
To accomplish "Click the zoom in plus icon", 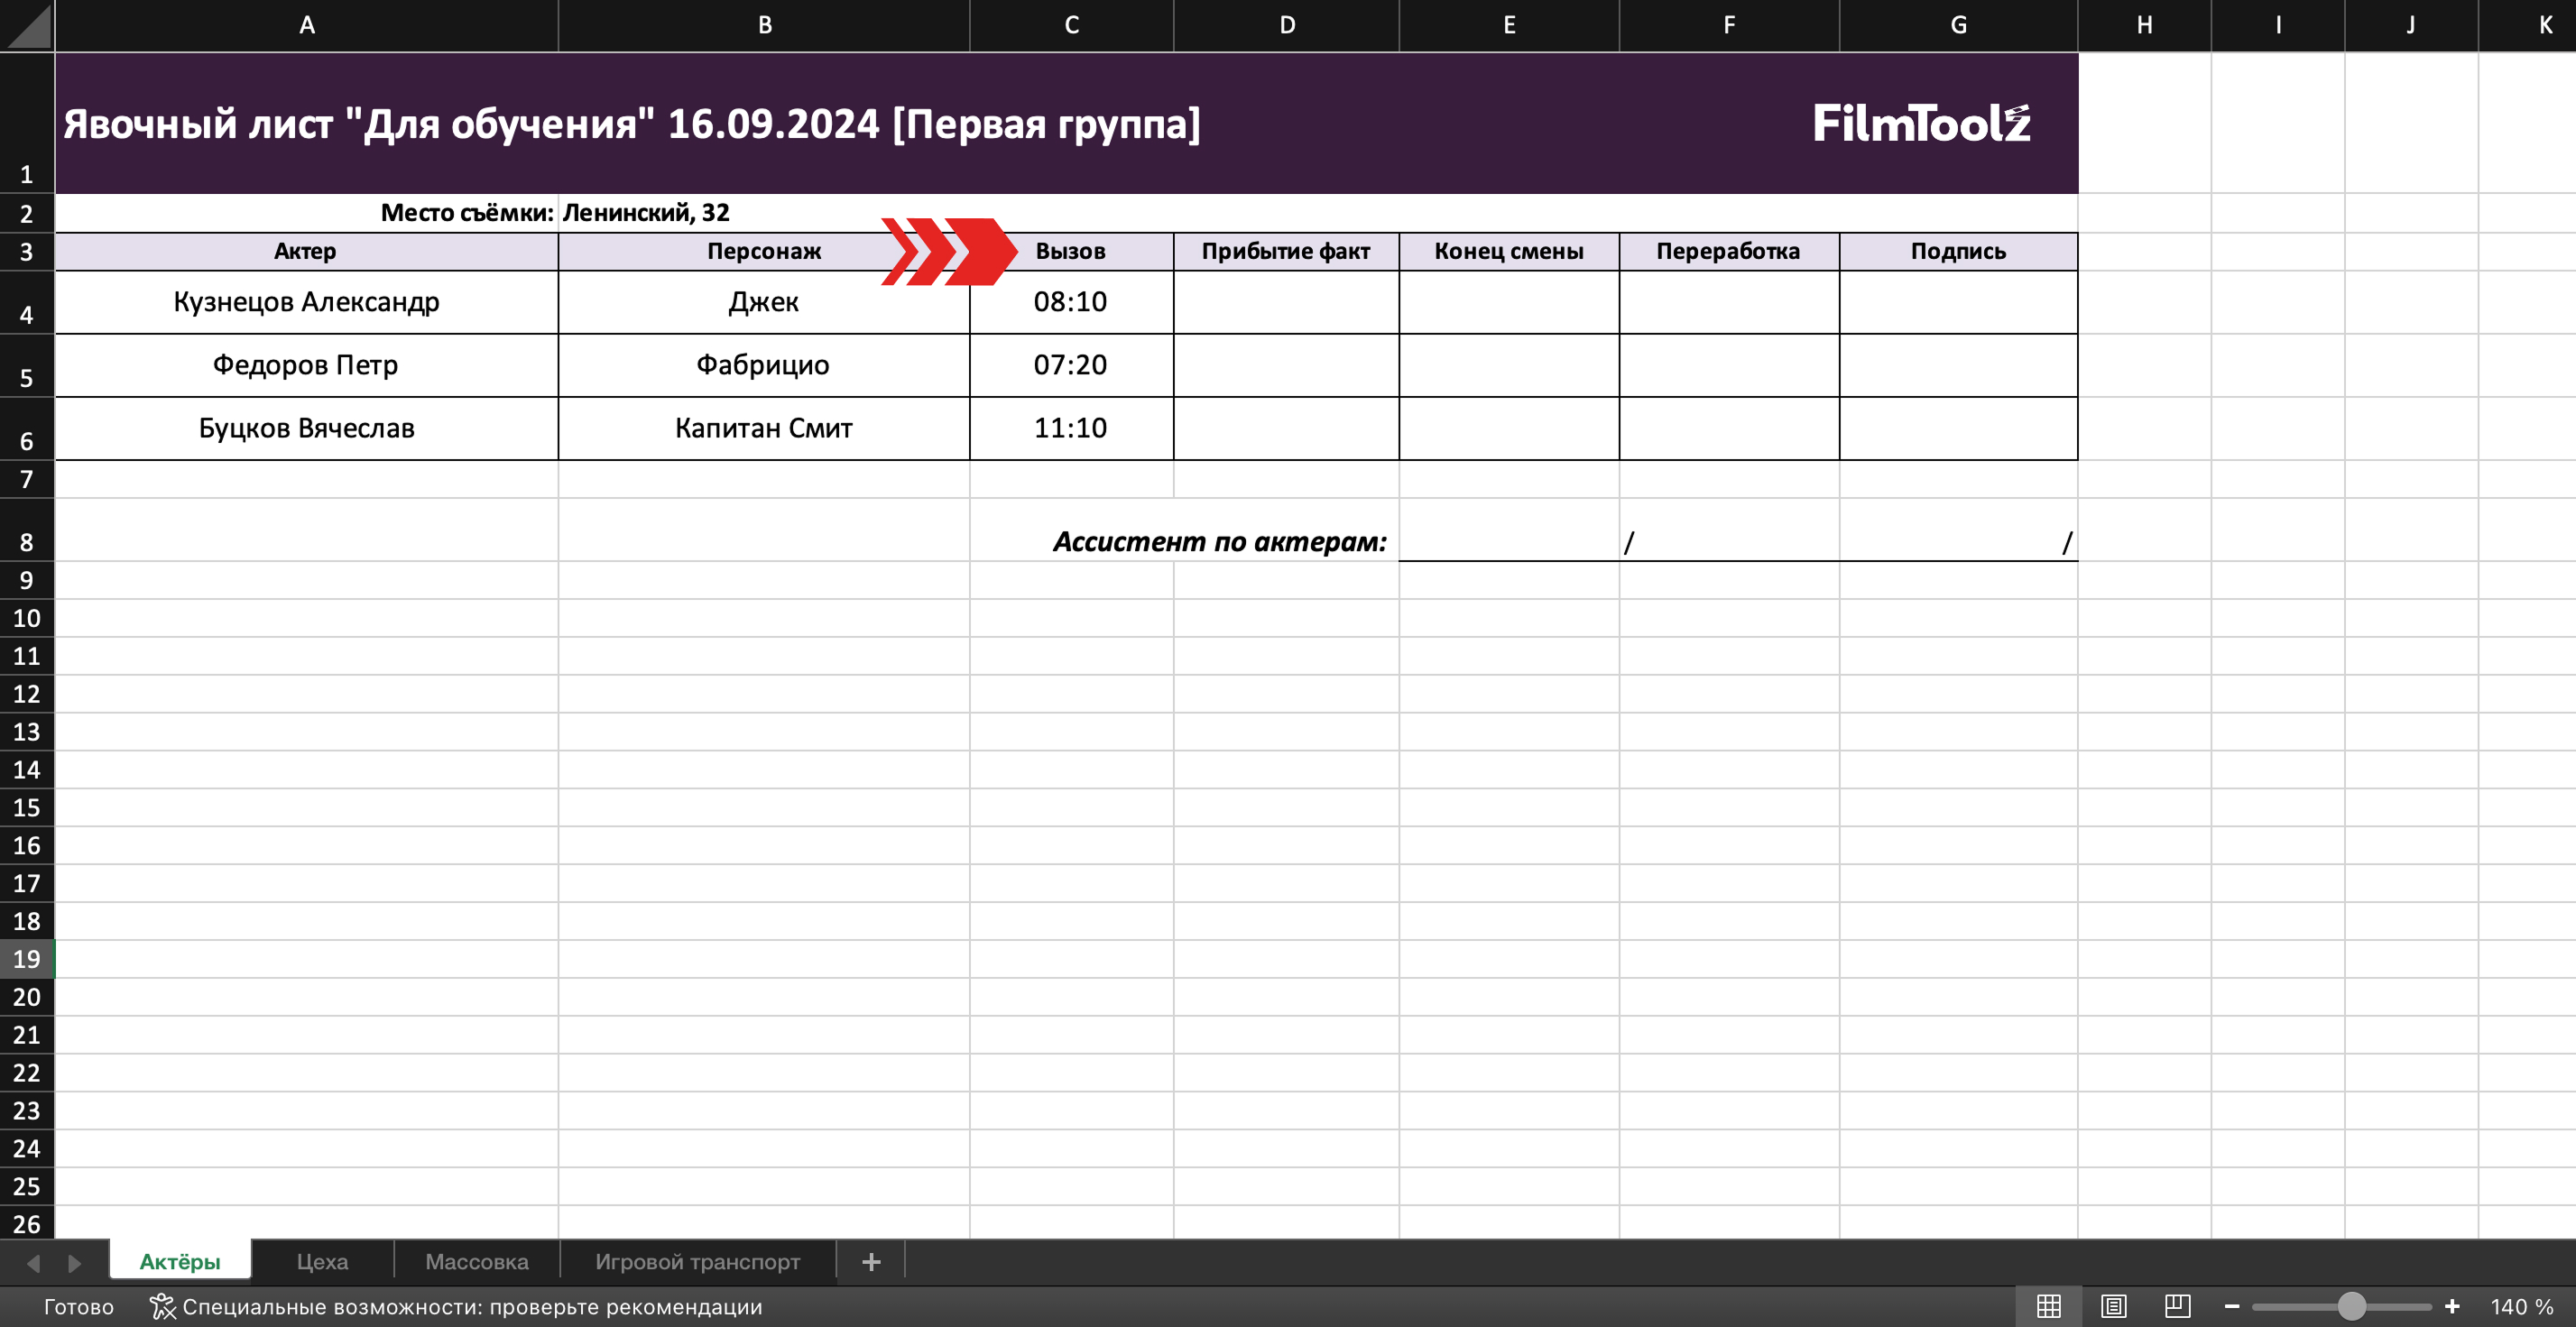I will [x=2452, y=1306].
